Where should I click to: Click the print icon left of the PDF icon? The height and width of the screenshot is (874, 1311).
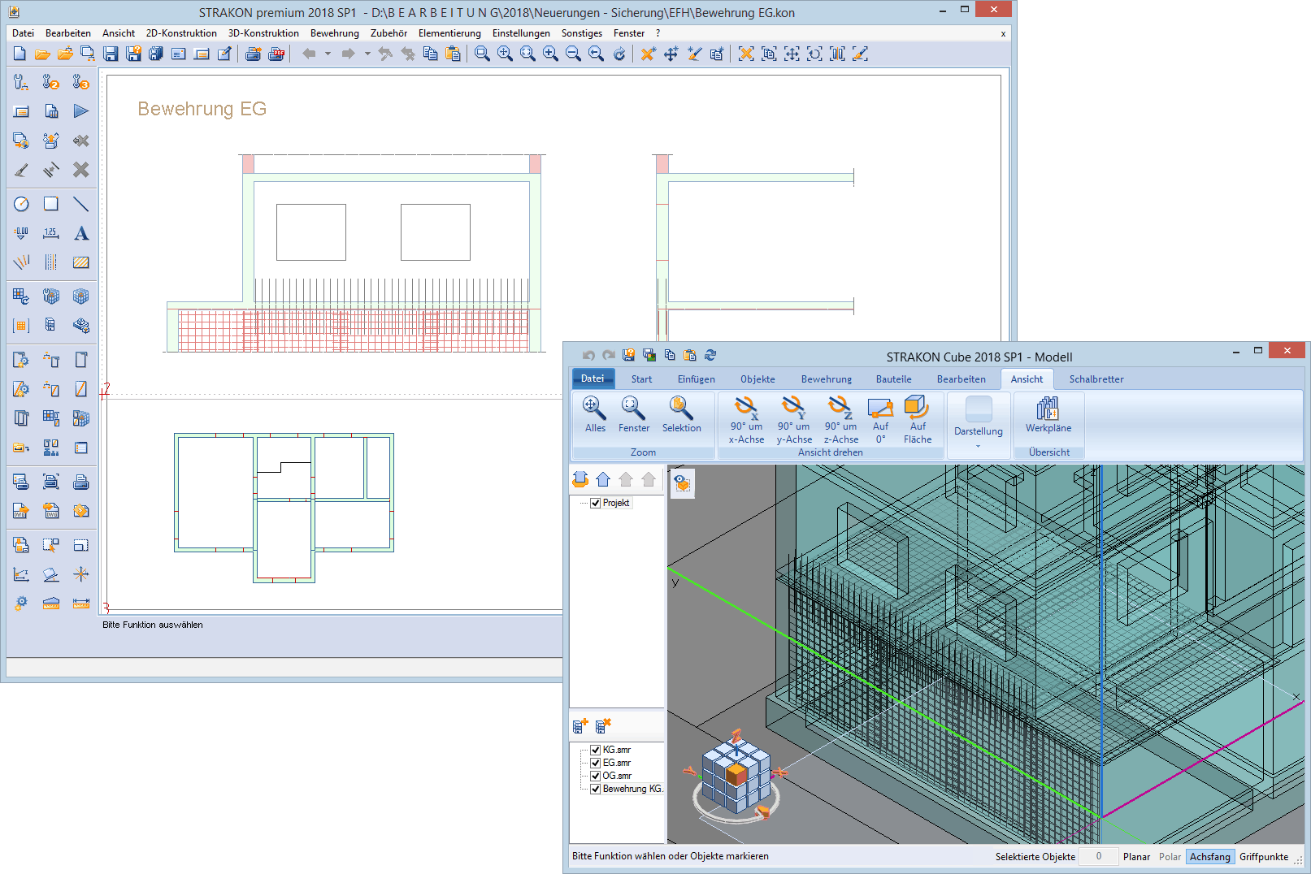pyautogui.click(x=253, y=54)
